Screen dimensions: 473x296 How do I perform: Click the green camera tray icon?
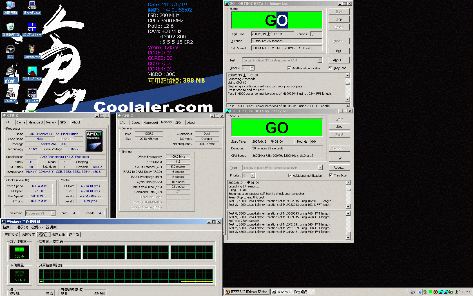click(x=451, y=292)
